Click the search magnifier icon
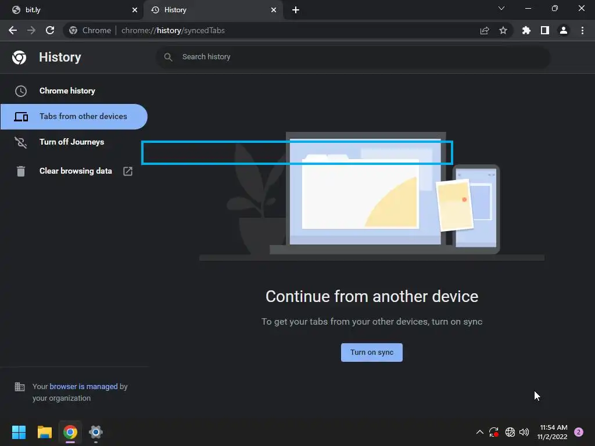Screen dimensions: 595x446 [x=168, y=57]
